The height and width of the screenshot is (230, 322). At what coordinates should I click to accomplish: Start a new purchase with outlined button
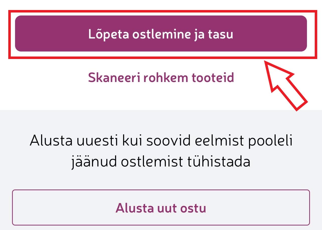click(161, 207)
